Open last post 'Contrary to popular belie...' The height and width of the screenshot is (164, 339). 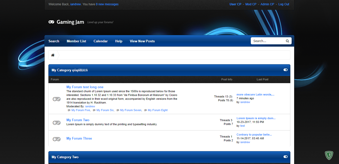254,135
